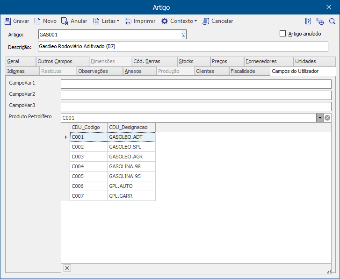Open the Listas dropdown menu

107,21
